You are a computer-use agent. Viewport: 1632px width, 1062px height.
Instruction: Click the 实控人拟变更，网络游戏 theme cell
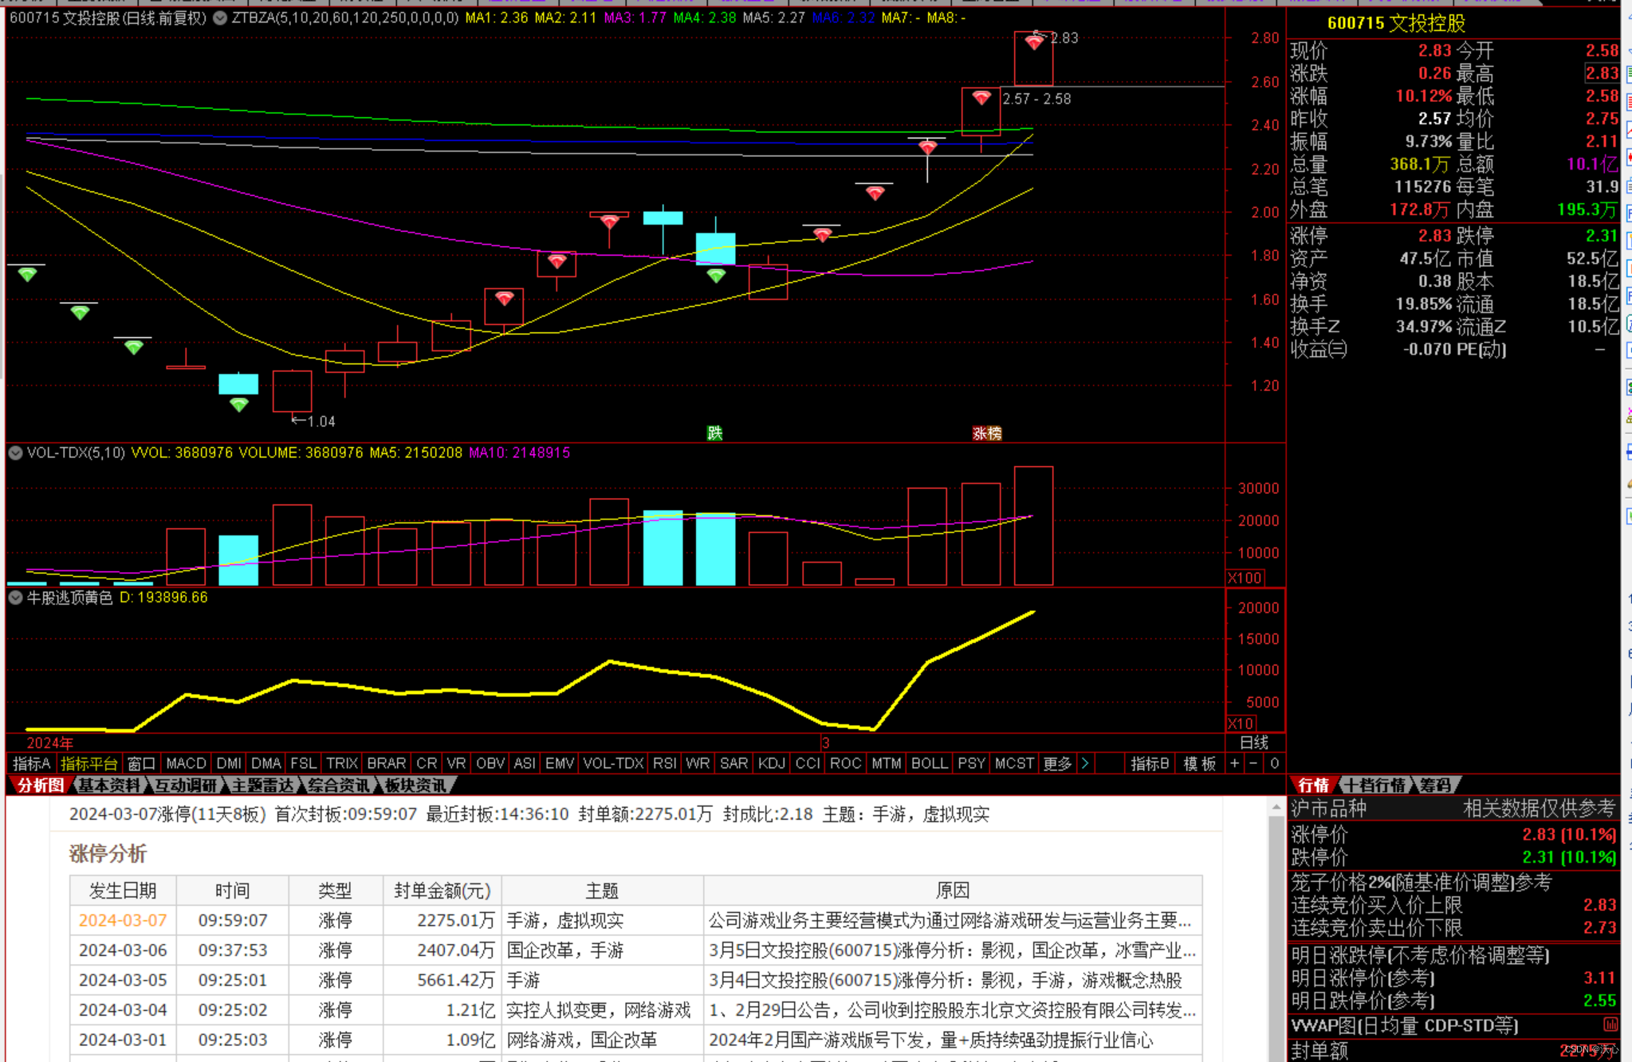[x=603, y=1009]
